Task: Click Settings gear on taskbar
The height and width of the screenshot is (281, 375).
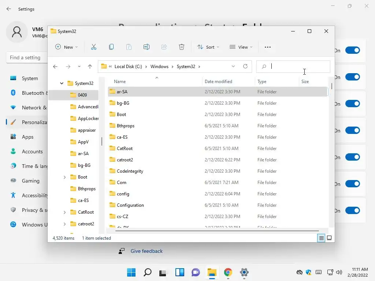Action: pyautogui.click(x=244, y=272)
